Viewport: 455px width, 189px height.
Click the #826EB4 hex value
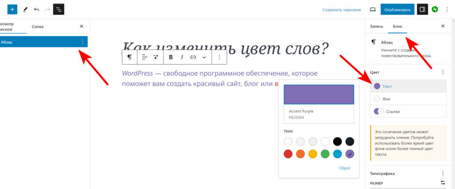pos(296,117)
